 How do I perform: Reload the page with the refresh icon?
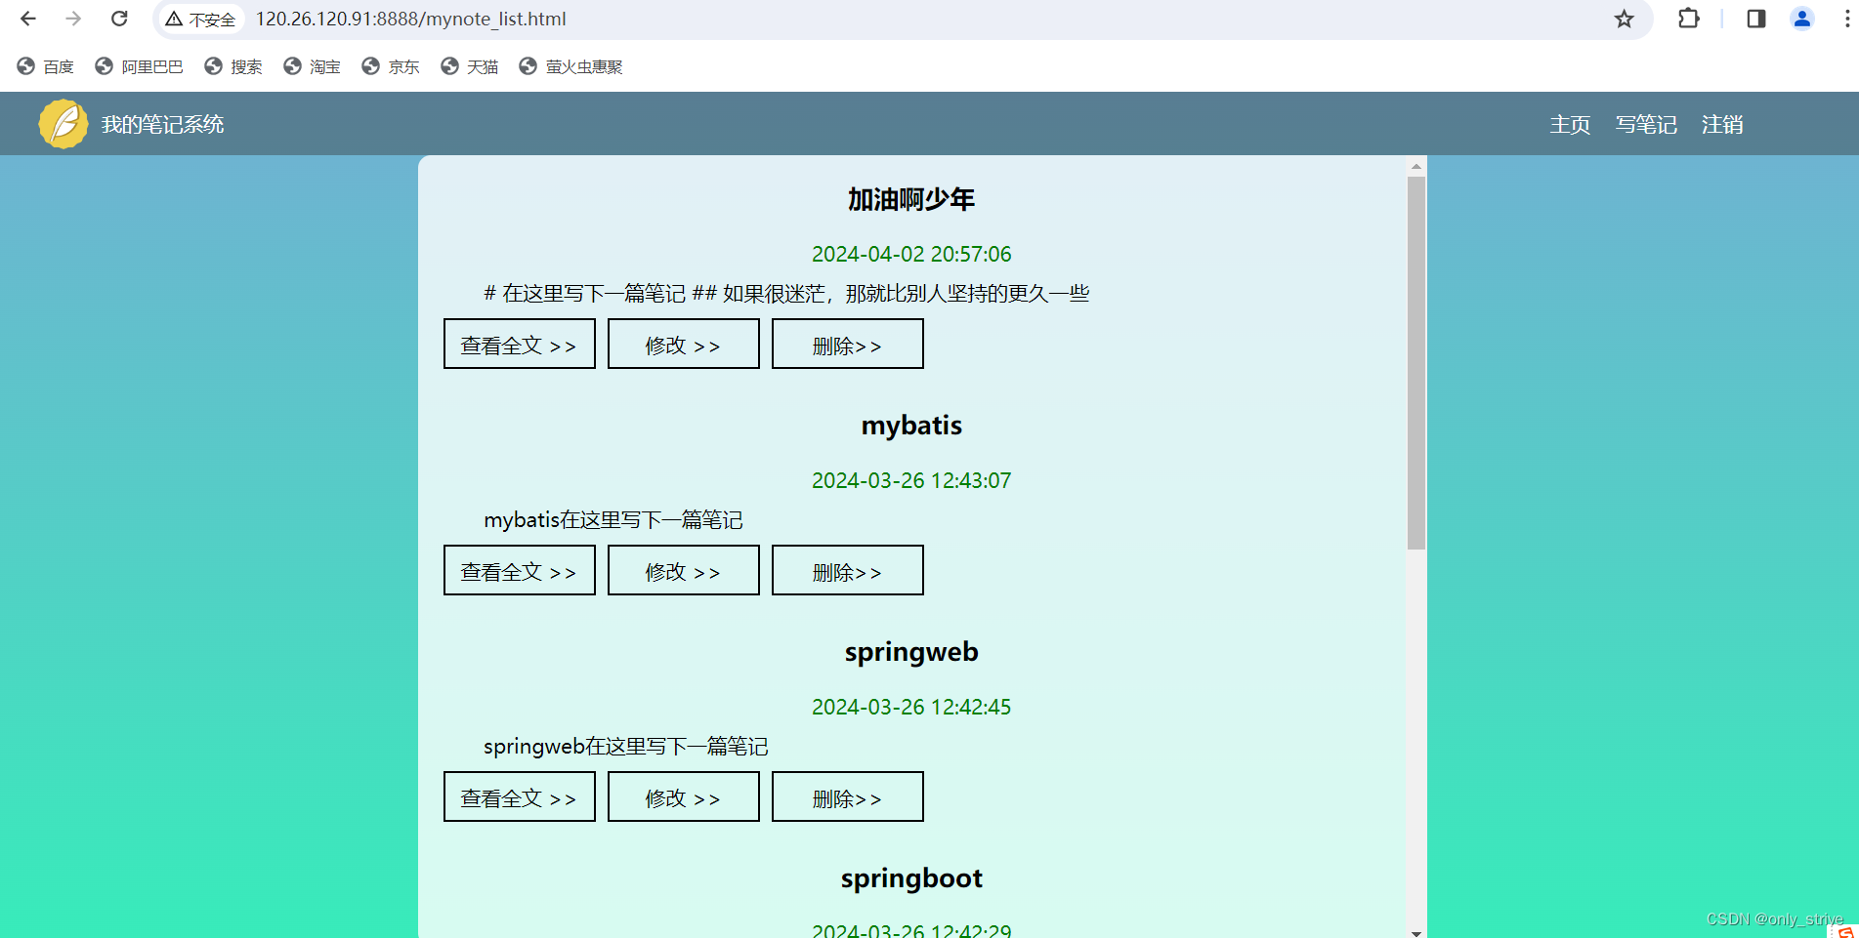pos(119,19)
